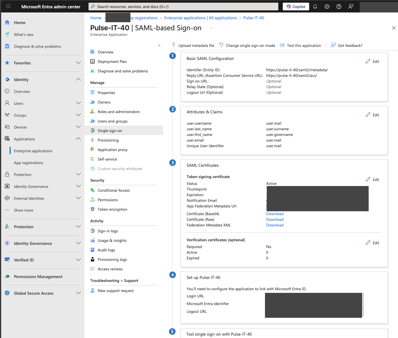Select Single sign-on menu item
Screen dimensions: 398x338
click(124, 131)
